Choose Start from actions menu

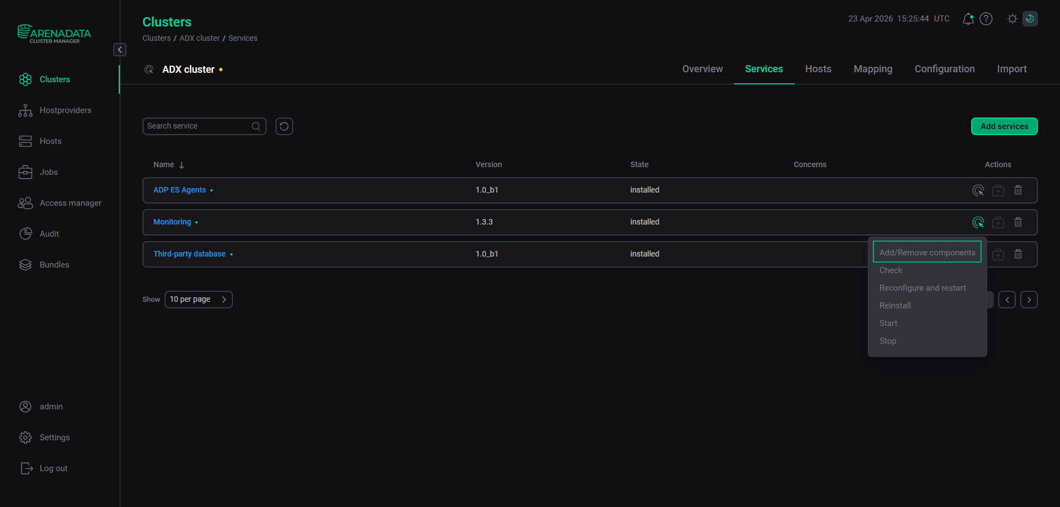click(928, 323)
